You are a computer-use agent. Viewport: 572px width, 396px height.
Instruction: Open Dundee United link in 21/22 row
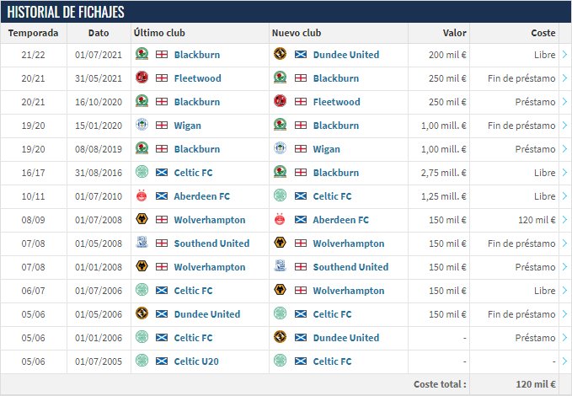click(345, 55)
